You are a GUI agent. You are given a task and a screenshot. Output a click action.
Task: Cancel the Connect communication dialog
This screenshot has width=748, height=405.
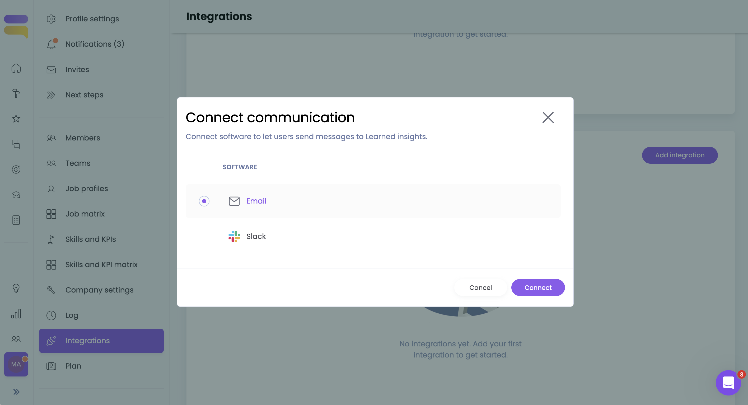480,288
